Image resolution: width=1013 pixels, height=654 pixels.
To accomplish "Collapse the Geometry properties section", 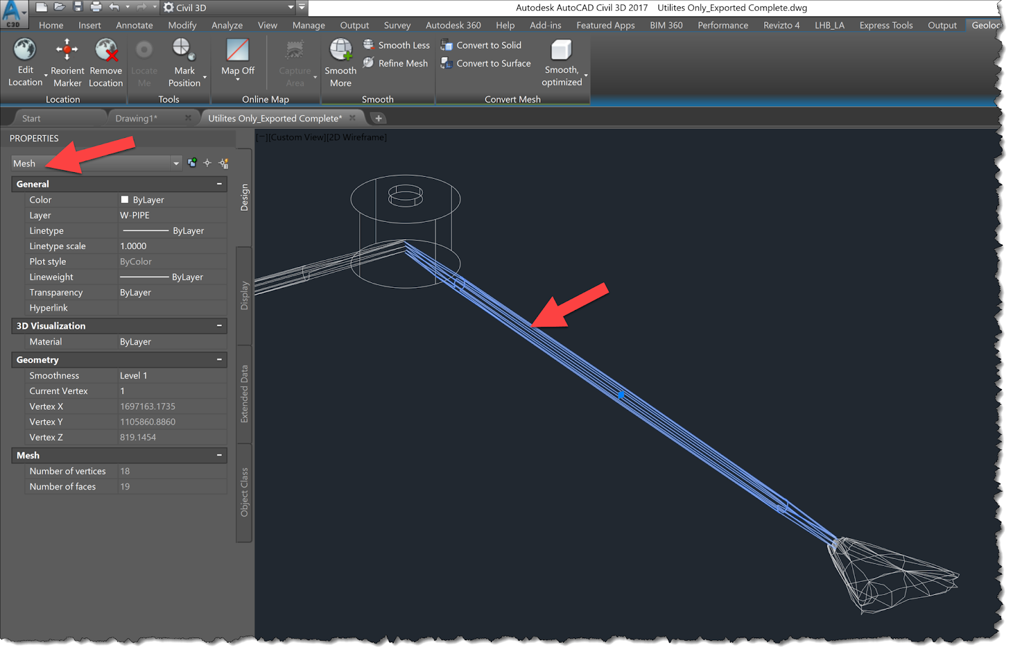I will coord(219,360).
